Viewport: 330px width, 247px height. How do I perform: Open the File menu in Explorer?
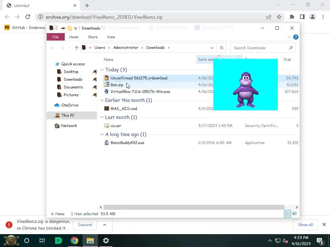[55, 37]
